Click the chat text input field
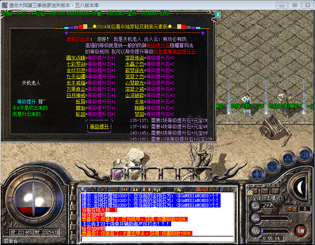 pos(157,239)
